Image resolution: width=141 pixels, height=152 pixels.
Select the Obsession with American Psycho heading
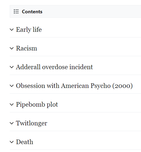click(x=74, y=86)
